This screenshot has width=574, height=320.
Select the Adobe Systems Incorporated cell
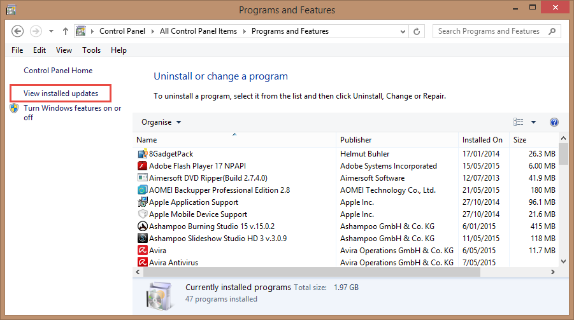(389, 166)
